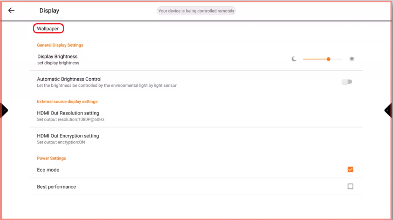Open the left edge side-panel arrow
Screen dimensions: 393x220
[x=4, y=110]
